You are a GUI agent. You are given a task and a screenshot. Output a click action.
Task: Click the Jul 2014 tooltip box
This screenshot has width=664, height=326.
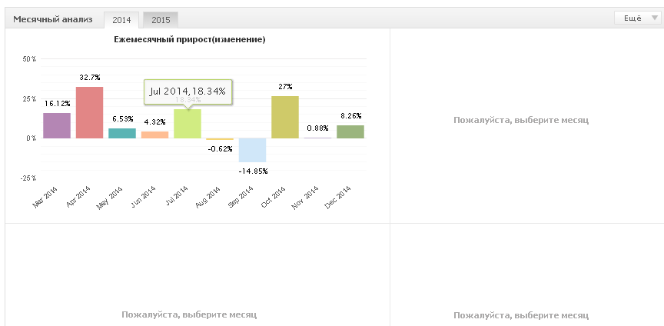click(188, 91)
